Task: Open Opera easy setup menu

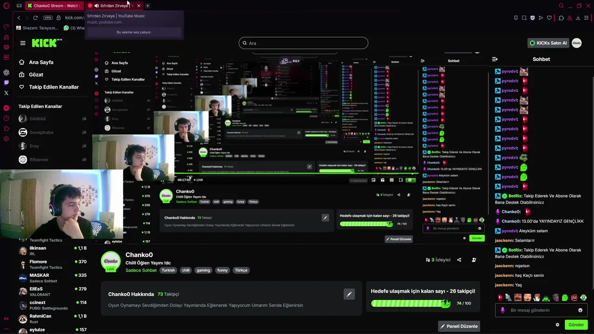Action: 587,18
